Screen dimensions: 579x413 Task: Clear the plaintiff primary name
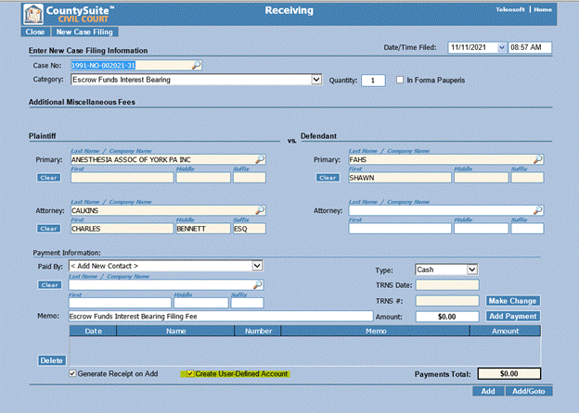[x=49, y=178]
